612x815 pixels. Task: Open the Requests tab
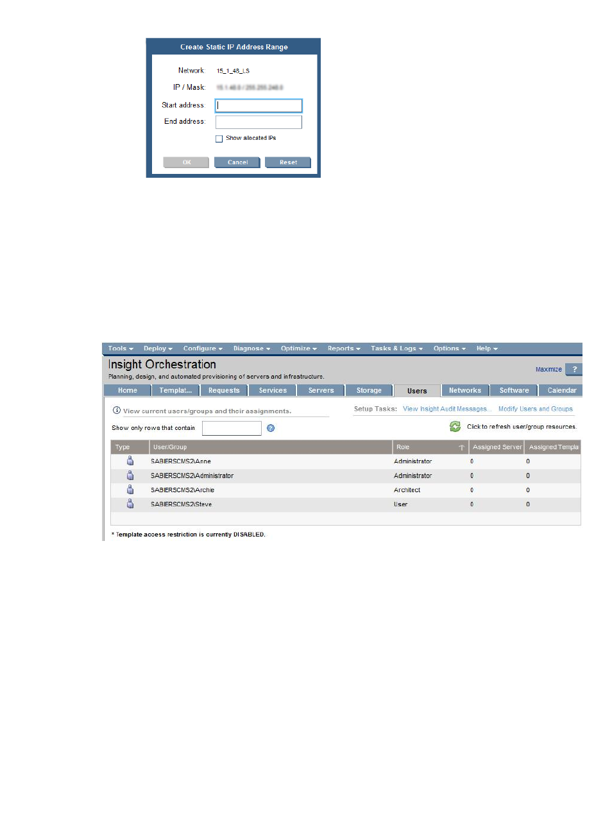click(224, 390)
